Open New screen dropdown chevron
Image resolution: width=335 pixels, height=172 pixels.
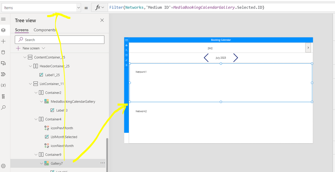pyautogui.click(x=44, y=48)
